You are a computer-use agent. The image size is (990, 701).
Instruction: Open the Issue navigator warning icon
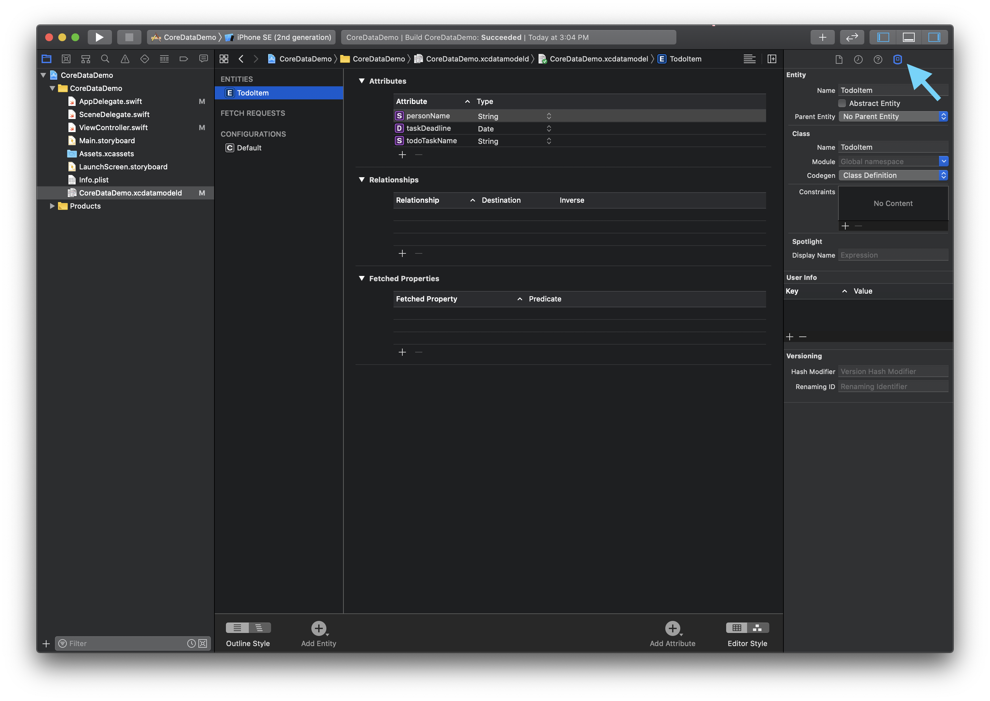[125, 59]
